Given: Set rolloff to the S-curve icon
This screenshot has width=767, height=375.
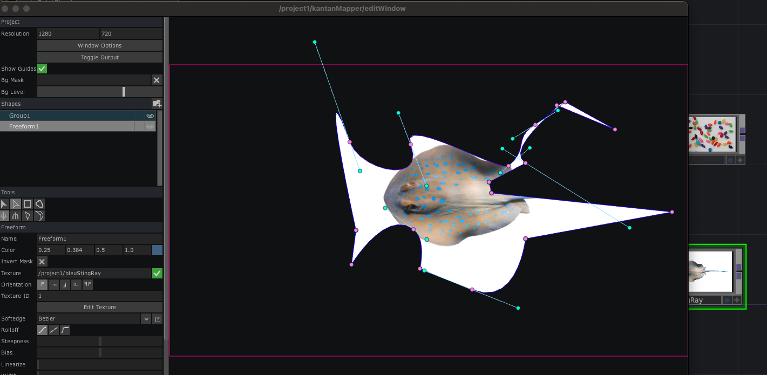Looking at the screenshot, I should [x=42, y=330].
